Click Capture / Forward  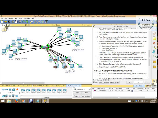pyautogui.click(x=74, y=86)
